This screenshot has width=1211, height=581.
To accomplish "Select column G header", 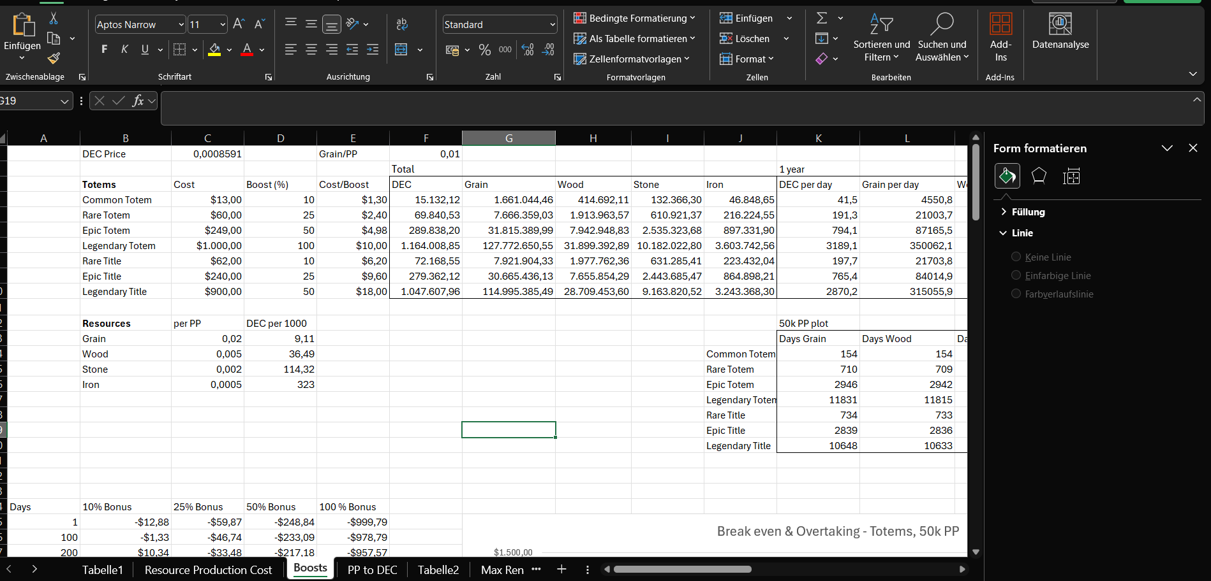I will [x=509, y=138].
